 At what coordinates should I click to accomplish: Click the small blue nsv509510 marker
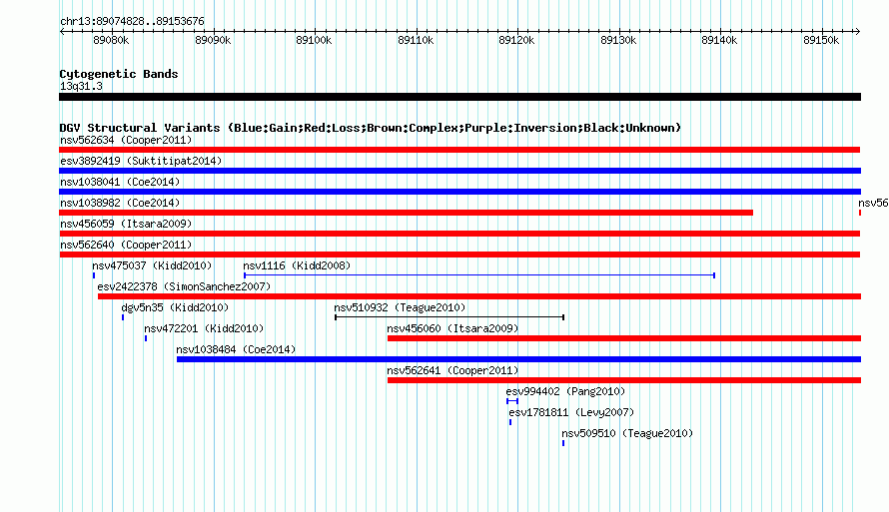point(563,443)
